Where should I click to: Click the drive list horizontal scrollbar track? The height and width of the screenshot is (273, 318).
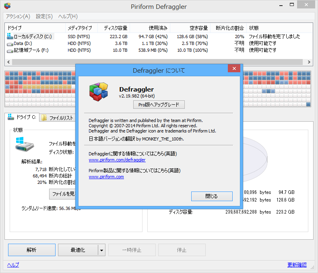click(x=157, y=62)
